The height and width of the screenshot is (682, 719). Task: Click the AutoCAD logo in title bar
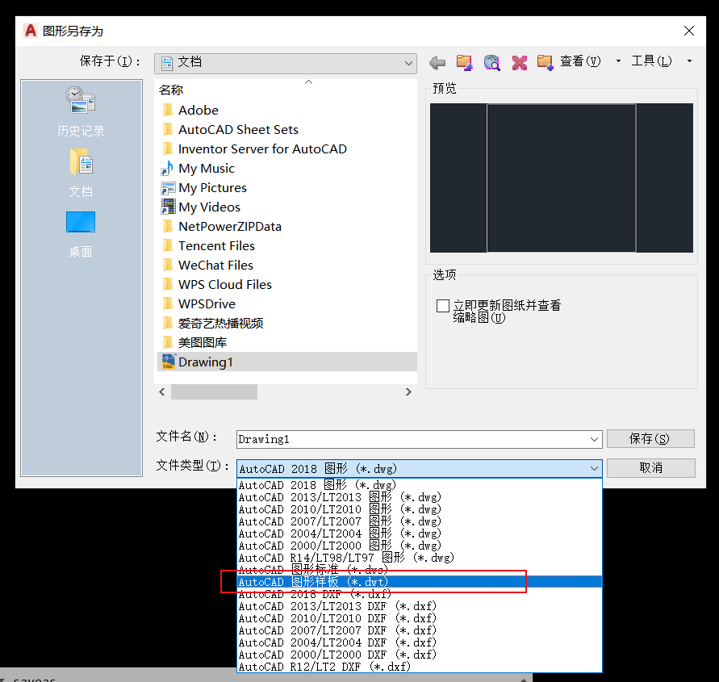(x=31, y=31)
